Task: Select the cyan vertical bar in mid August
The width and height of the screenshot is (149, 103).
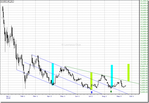Action: (x=112, y=76)
